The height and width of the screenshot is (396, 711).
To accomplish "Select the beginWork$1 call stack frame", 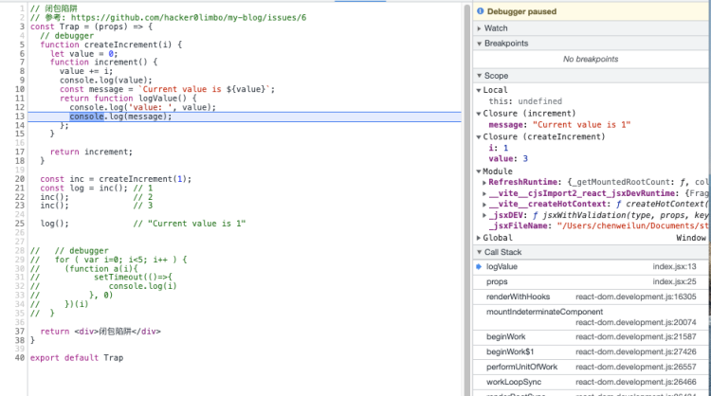I will (592, 352).
